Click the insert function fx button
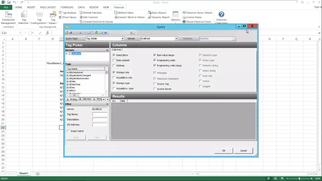Image resolution: width=322 pixels, height=181 pixels. [48, 33]
